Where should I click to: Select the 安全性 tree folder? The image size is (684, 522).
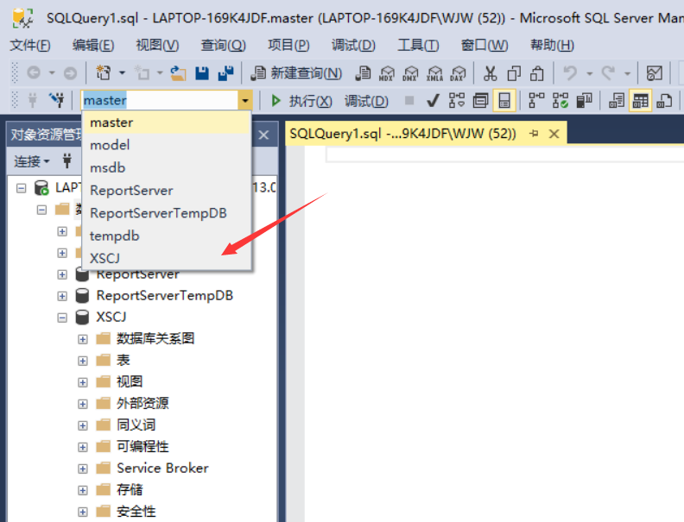(x=136, y=511)
